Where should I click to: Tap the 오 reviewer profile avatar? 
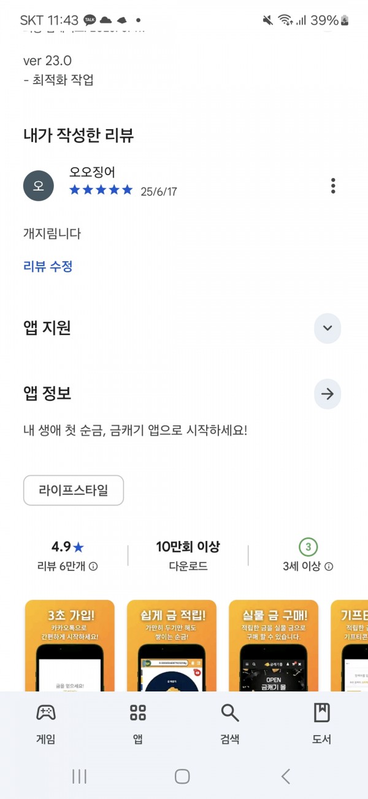click(39, 186)
